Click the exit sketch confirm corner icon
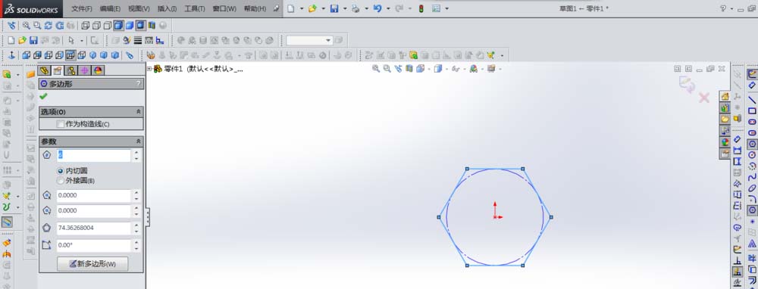This screenshot has width=758, height=289. tap(687, 84)
